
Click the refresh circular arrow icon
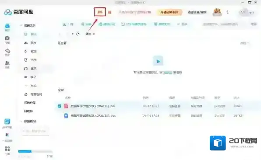[78, 34]
